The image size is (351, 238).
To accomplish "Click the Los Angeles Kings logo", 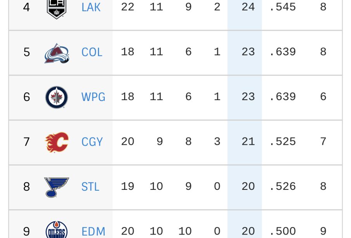I will [x=57, y=9].
